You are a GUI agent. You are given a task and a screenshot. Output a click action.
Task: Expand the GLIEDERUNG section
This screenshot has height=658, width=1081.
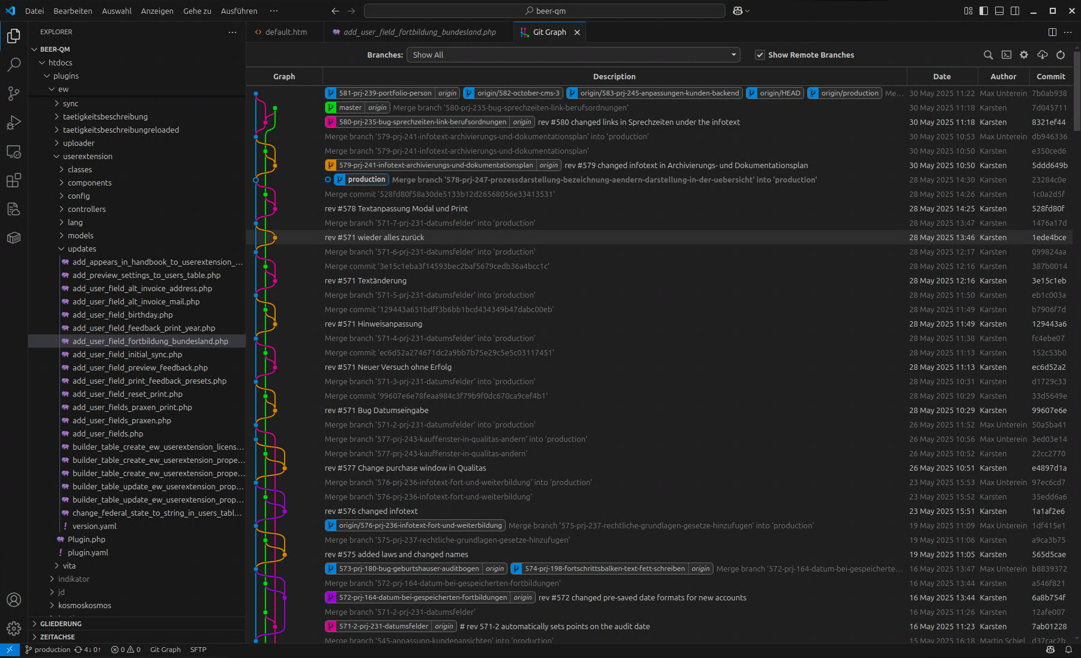point(61,624)
